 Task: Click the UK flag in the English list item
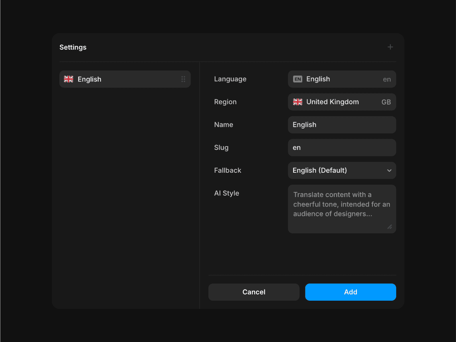tap(68, 79)
